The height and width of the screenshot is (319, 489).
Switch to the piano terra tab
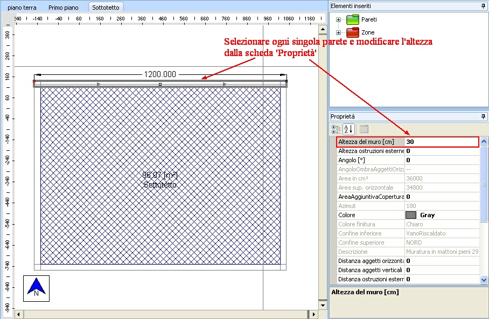pos(22,8)
